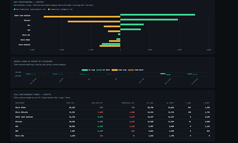Click the hatched green NC Short swatch

click(99, 70)
